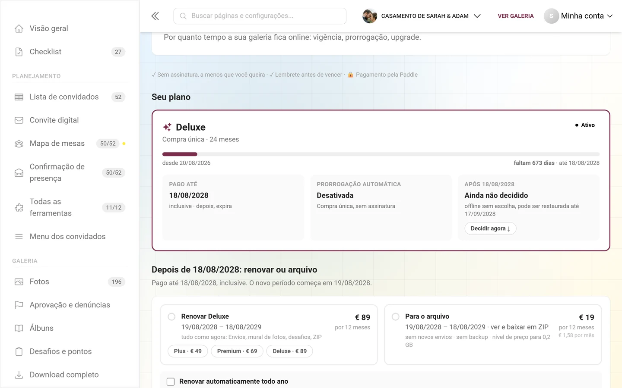Viewport: 622px width, 388px height.
Task: Select the Renovar Deluxe radio option
Action: click(x=171, y=317)
